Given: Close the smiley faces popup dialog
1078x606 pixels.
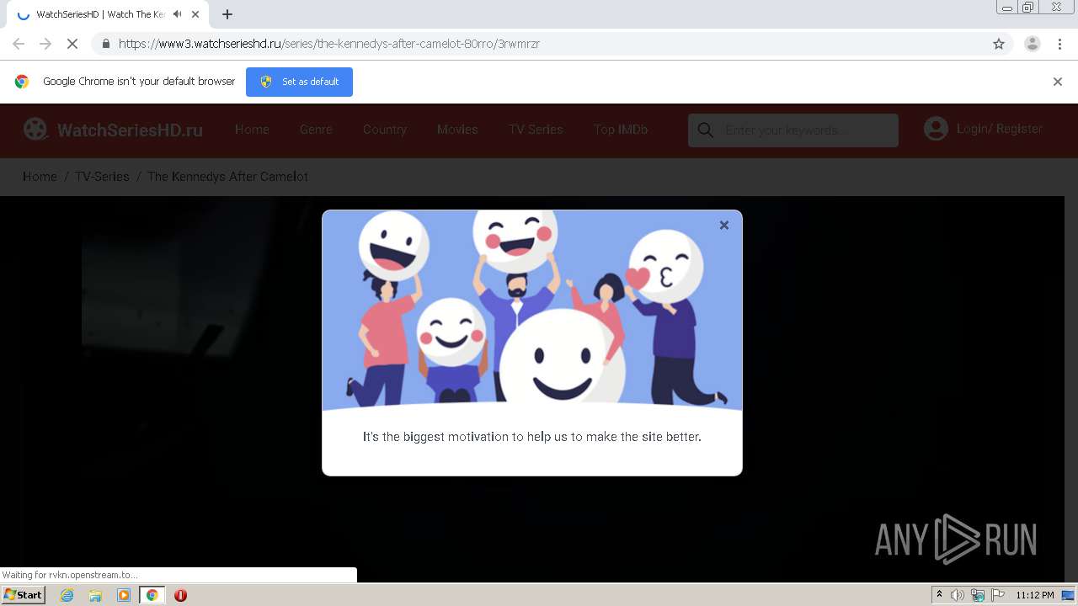Looking at the screenshot, I should point(723,225).
